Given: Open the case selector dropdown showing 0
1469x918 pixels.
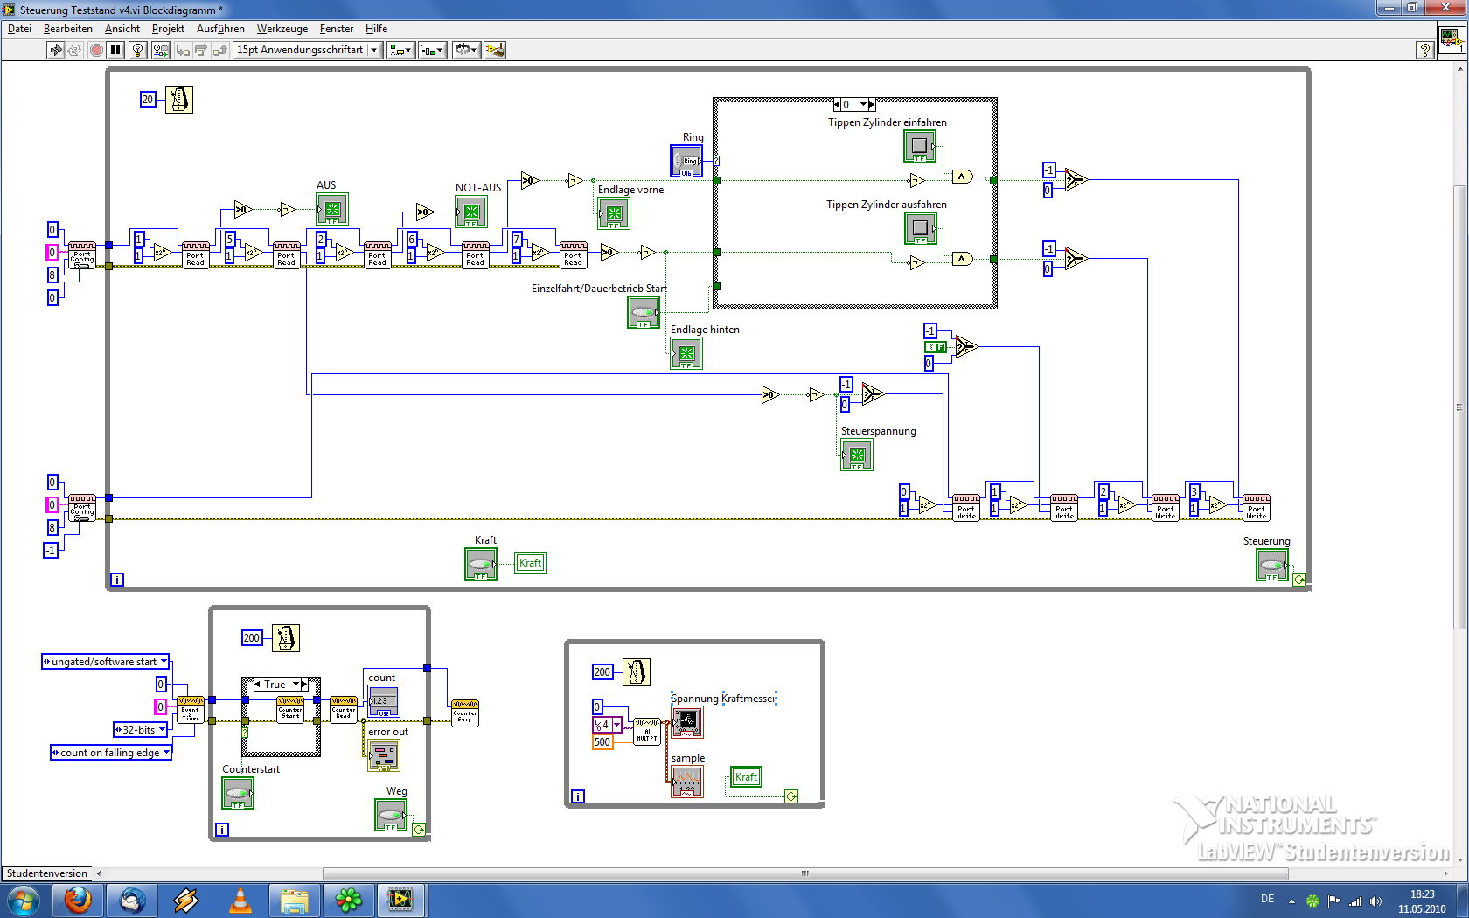Looking at the screenshot, I should pyautogui.click(x=854, y=105).
